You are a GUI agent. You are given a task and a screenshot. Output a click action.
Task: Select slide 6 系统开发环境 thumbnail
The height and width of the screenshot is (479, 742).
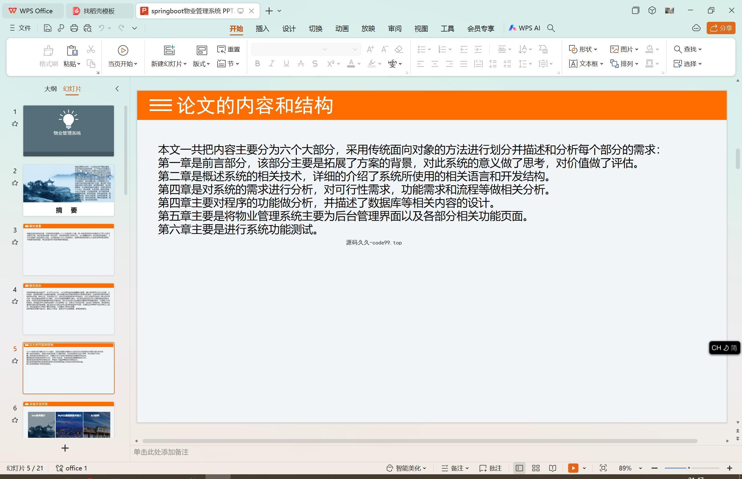tap(68, 420)
